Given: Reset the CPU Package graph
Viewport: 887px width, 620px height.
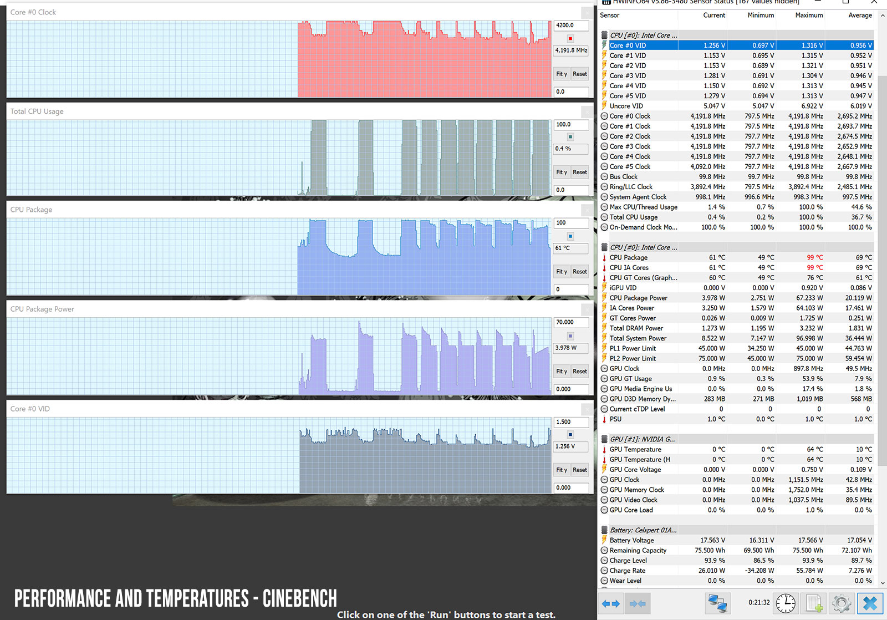Looking at the screenshot, I should 580,272.
